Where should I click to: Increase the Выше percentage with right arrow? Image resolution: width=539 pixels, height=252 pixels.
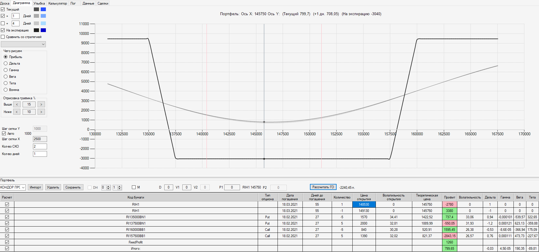(41, 104)
